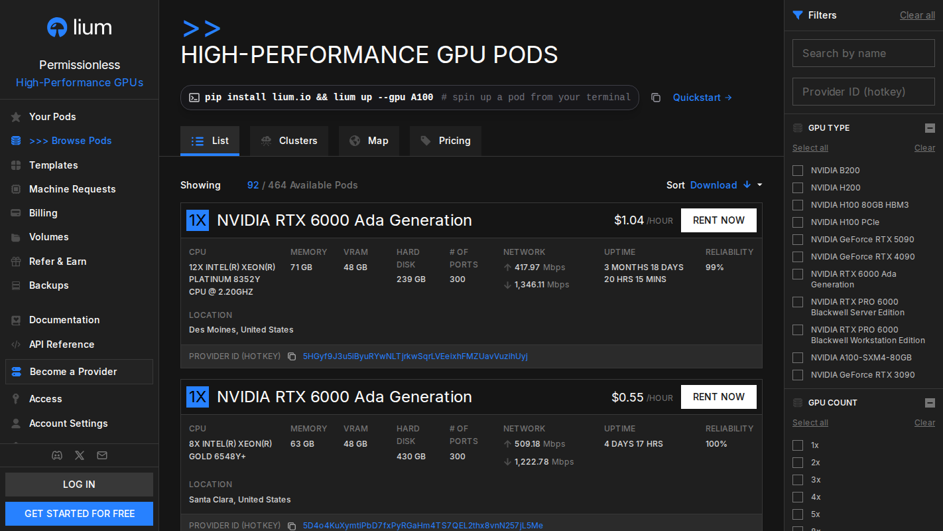Viewport: 943px width, 531px height.
Task: Open the X (Twitter) social icon
Action: click(80, 455)
